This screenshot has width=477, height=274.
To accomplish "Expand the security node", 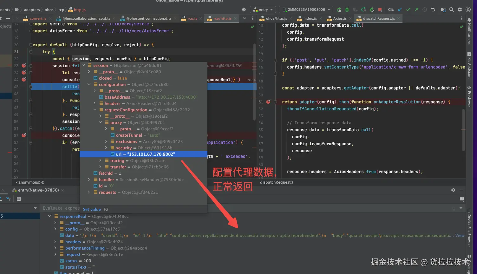I will tap(106, 148).
